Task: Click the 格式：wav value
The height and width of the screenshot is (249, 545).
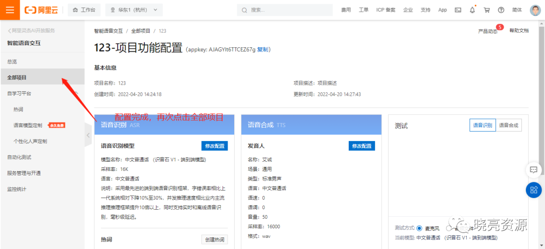Action: point(259,236)
